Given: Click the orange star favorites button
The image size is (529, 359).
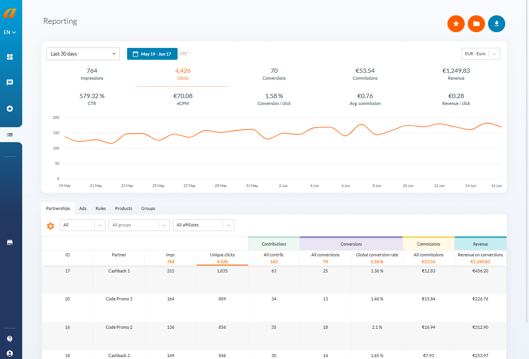Looking at the screenshot, I should pyautogui.click(x=456, y=24).
